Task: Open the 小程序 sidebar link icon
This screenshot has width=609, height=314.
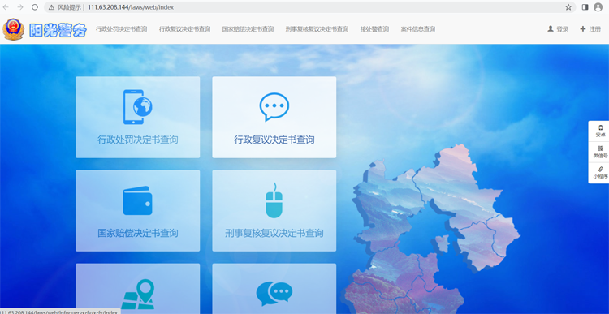Action: [600, 173]
